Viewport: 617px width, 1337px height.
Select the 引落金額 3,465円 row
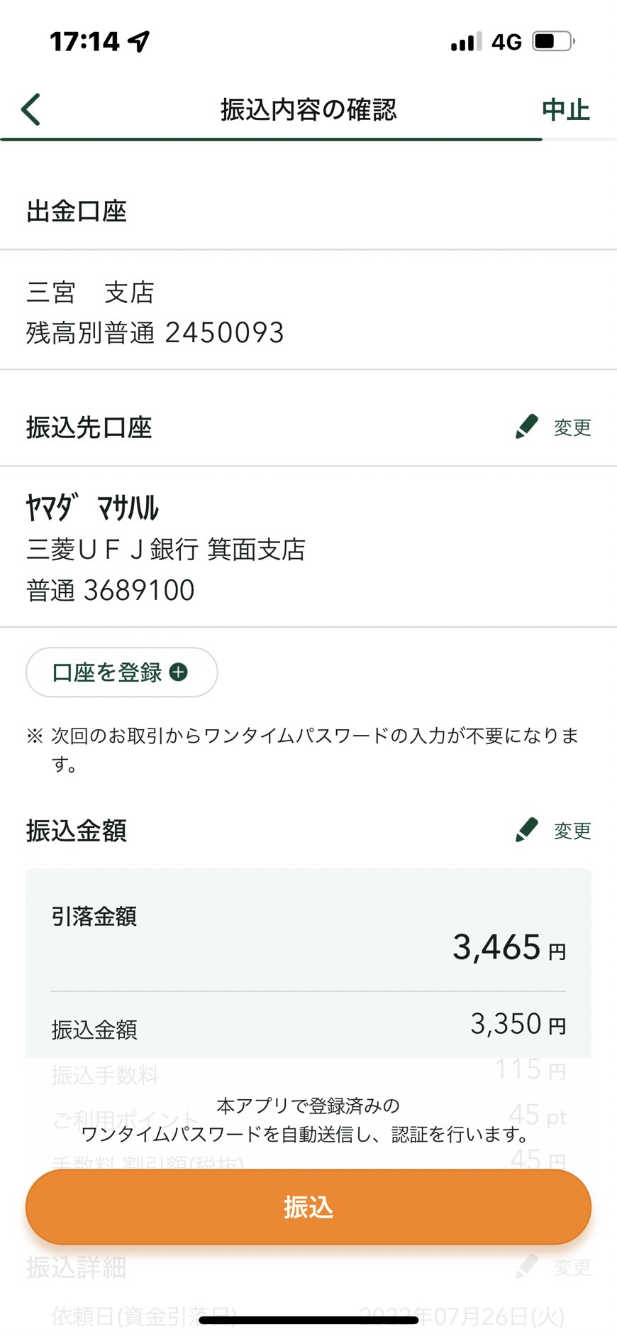coord(308,932)
